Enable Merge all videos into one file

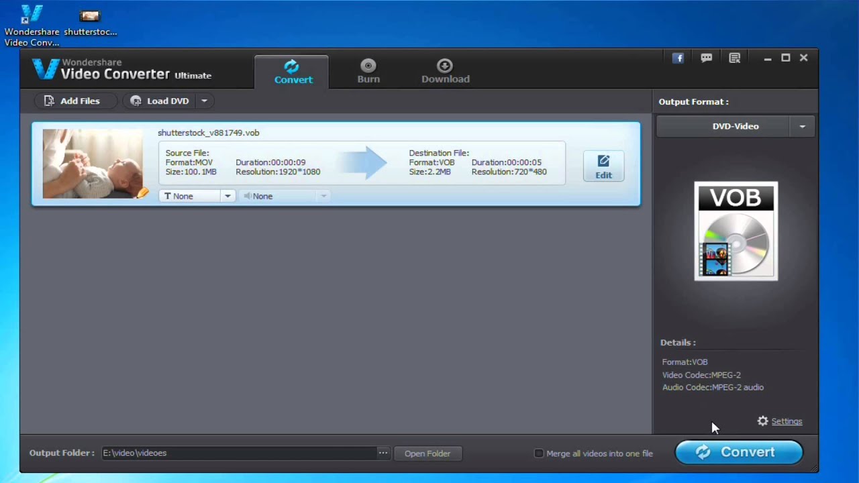(x=538, y=453)
